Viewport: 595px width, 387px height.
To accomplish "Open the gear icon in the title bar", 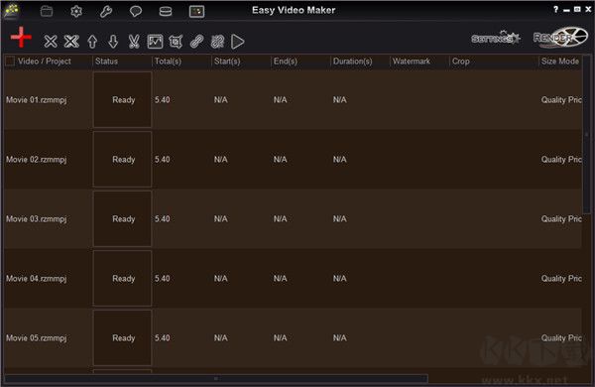I will [x=76, y=11].
